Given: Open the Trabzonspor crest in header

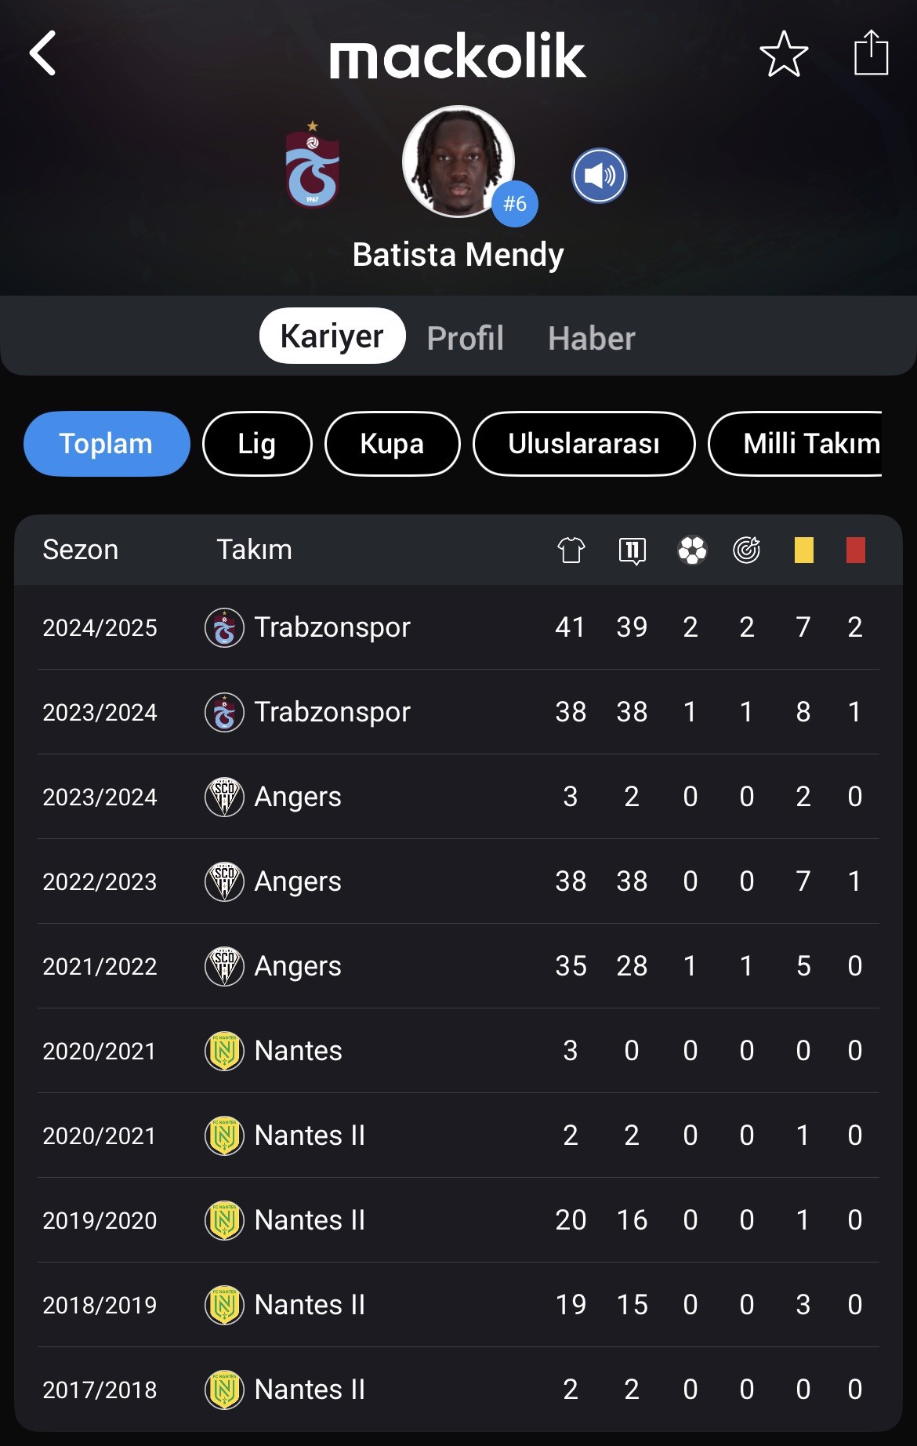Looking at the screenshot, I should [x=312, y=165].
